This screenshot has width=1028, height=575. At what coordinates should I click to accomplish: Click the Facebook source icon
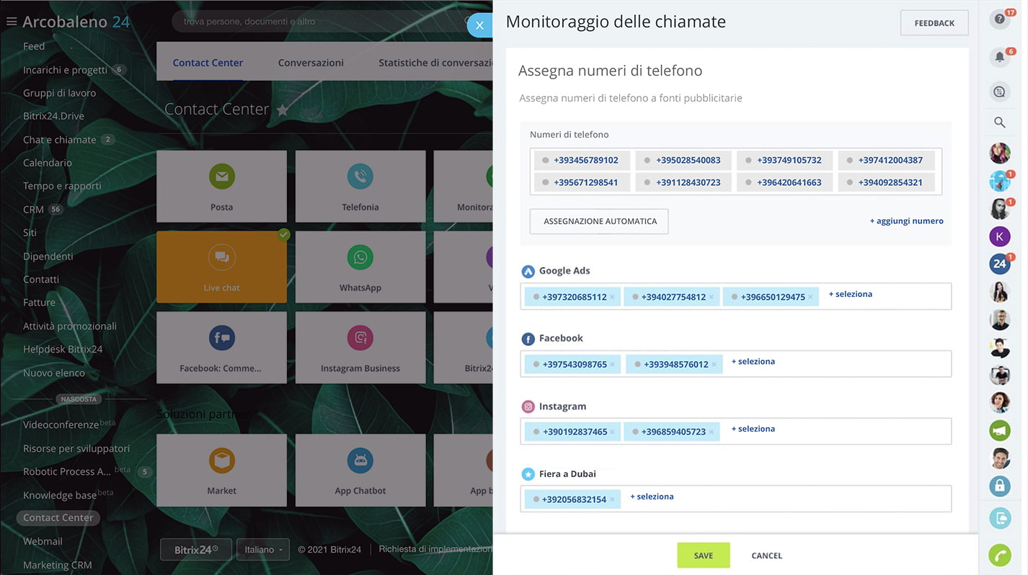(528, 339)
